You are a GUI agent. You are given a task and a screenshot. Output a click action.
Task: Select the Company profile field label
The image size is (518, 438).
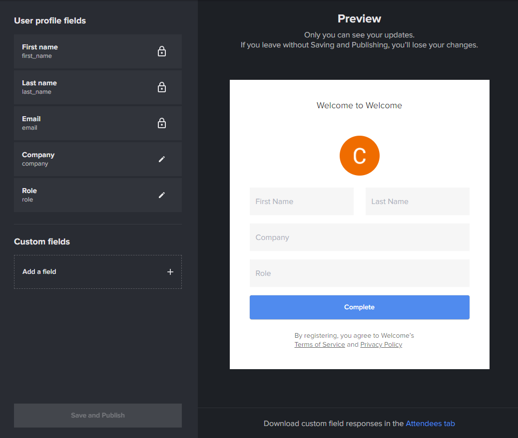[38, 155]
